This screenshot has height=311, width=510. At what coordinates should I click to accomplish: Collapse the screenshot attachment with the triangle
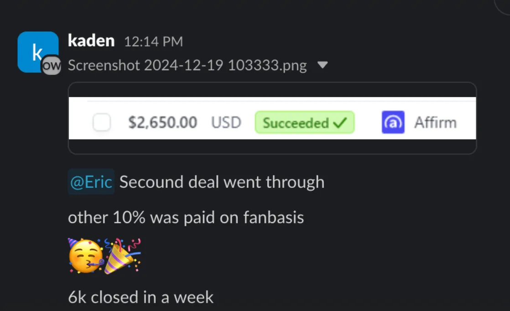coord(323,65)
